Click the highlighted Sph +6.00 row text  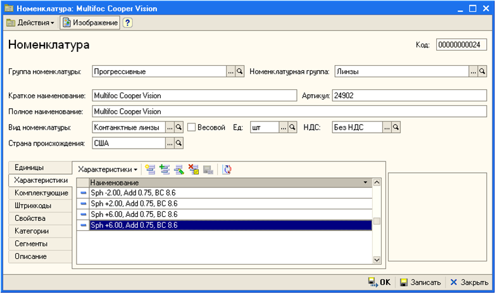(134, 225)
